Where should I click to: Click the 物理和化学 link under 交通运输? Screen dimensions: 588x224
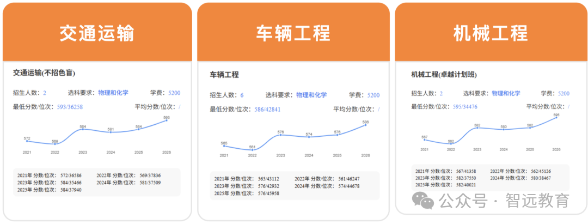click(113, 92)
